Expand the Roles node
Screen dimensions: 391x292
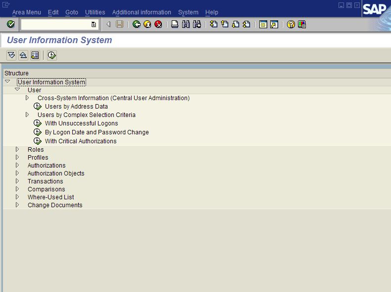coord(17,149)
